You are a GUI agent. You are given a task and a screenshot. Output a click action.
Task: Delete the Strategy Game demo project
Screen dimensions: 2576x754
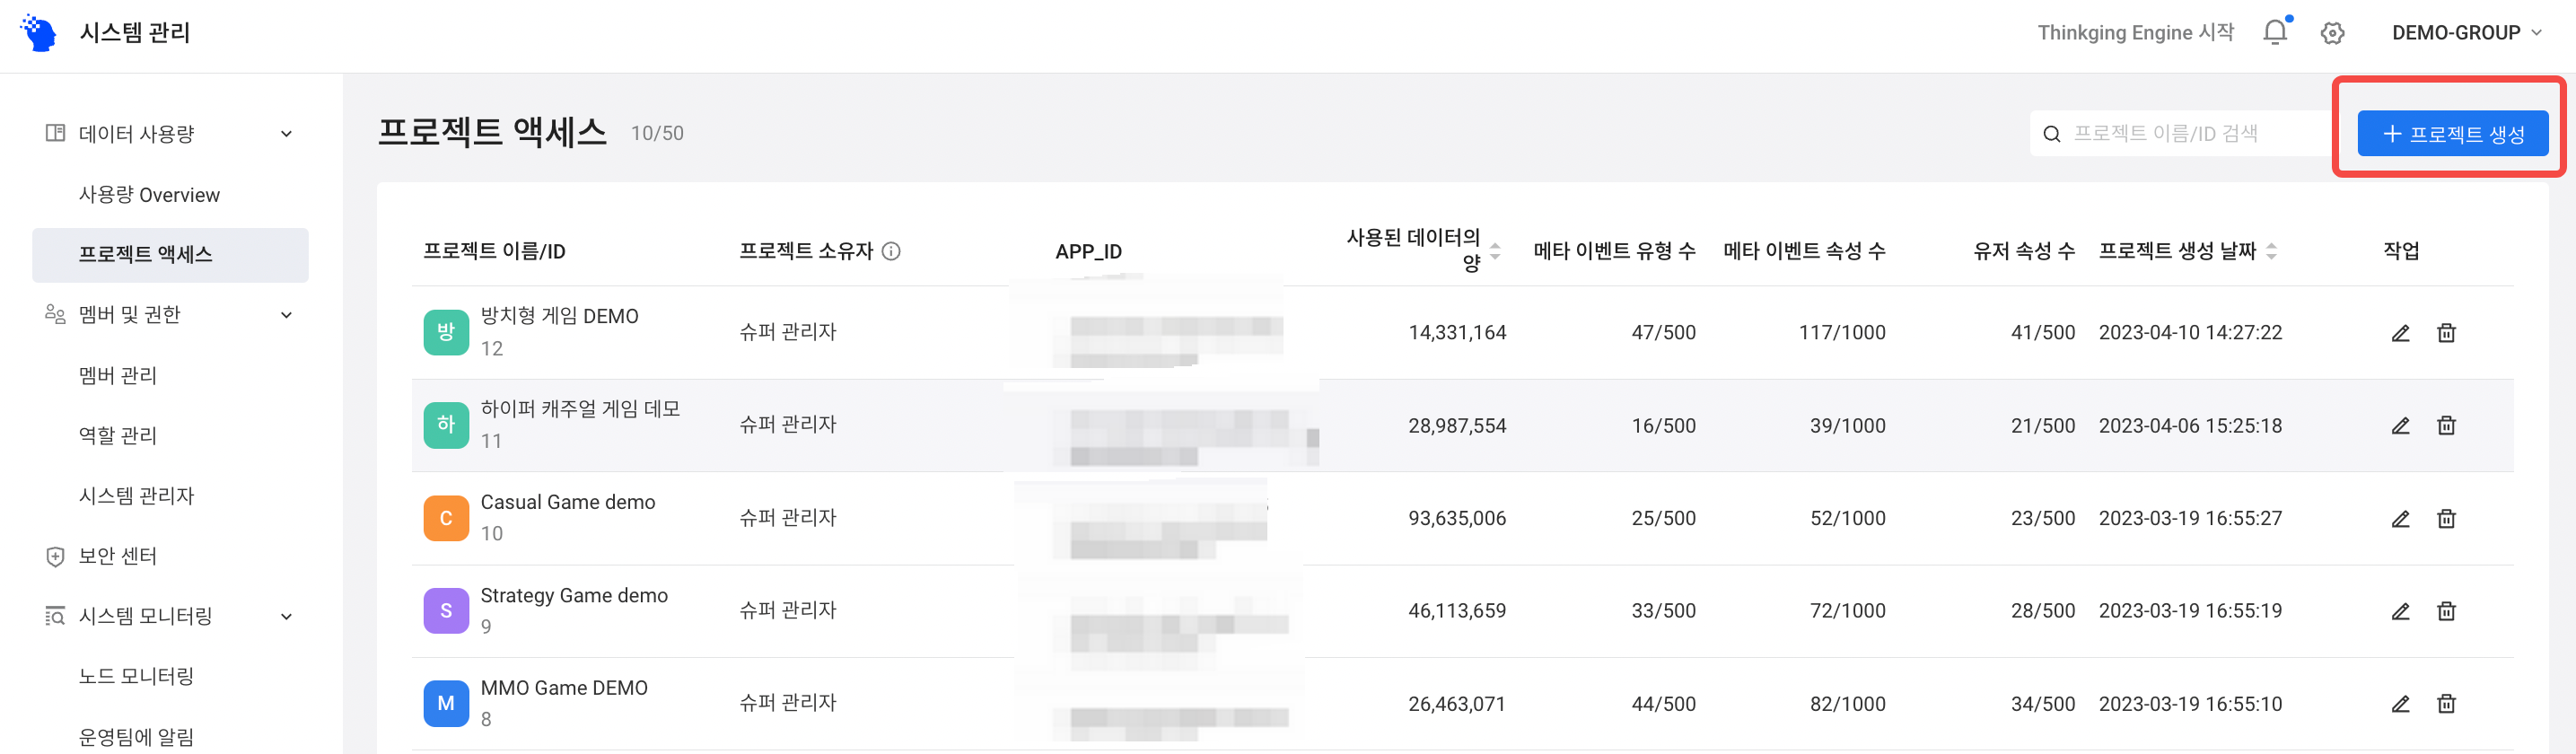point(2446,611)
